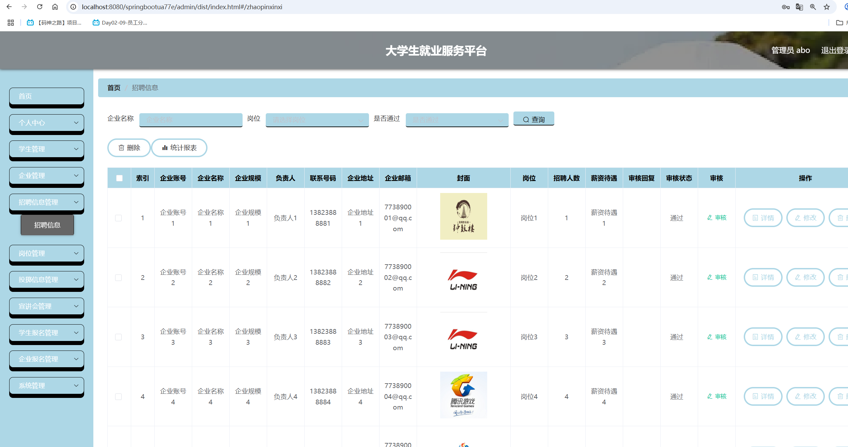Select the 招聘信息 submenu item
The height and width of the screenshot is (447, 848).
click(x=47, y=225)
